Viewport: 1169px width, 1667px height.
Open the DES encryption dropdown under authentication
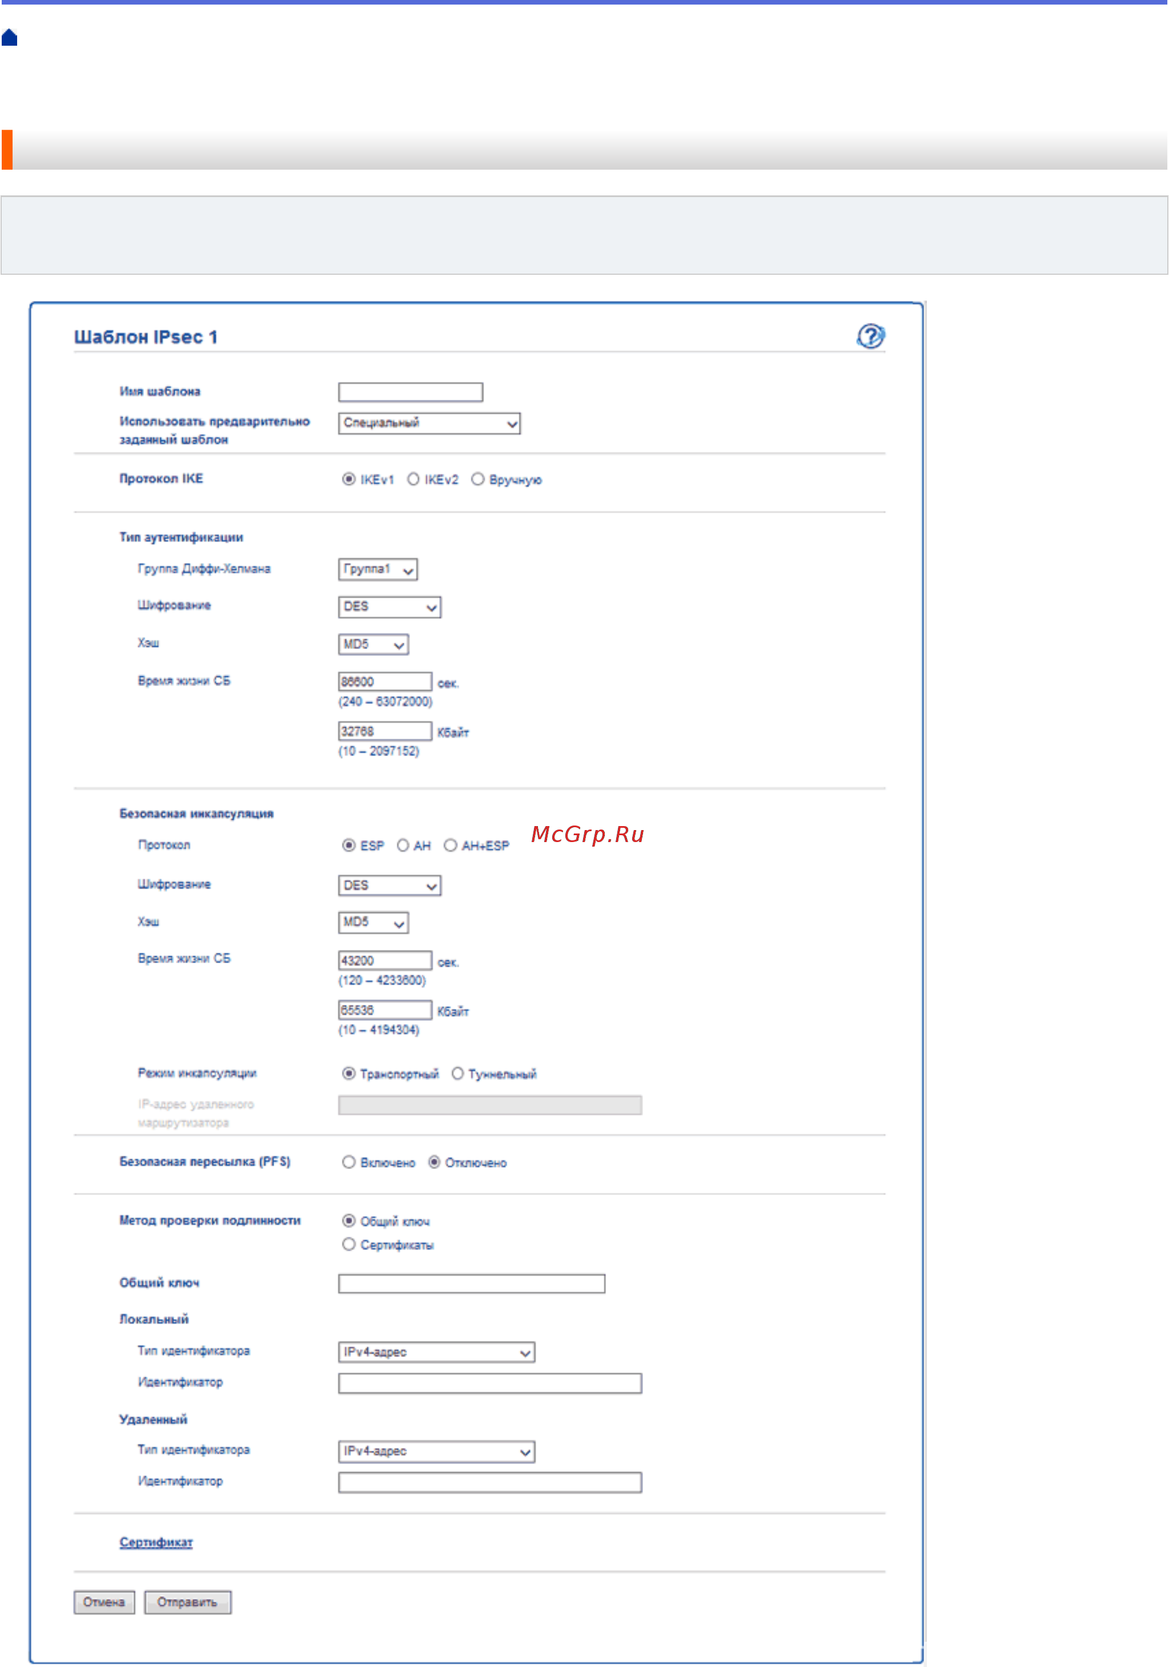point(389,607)
